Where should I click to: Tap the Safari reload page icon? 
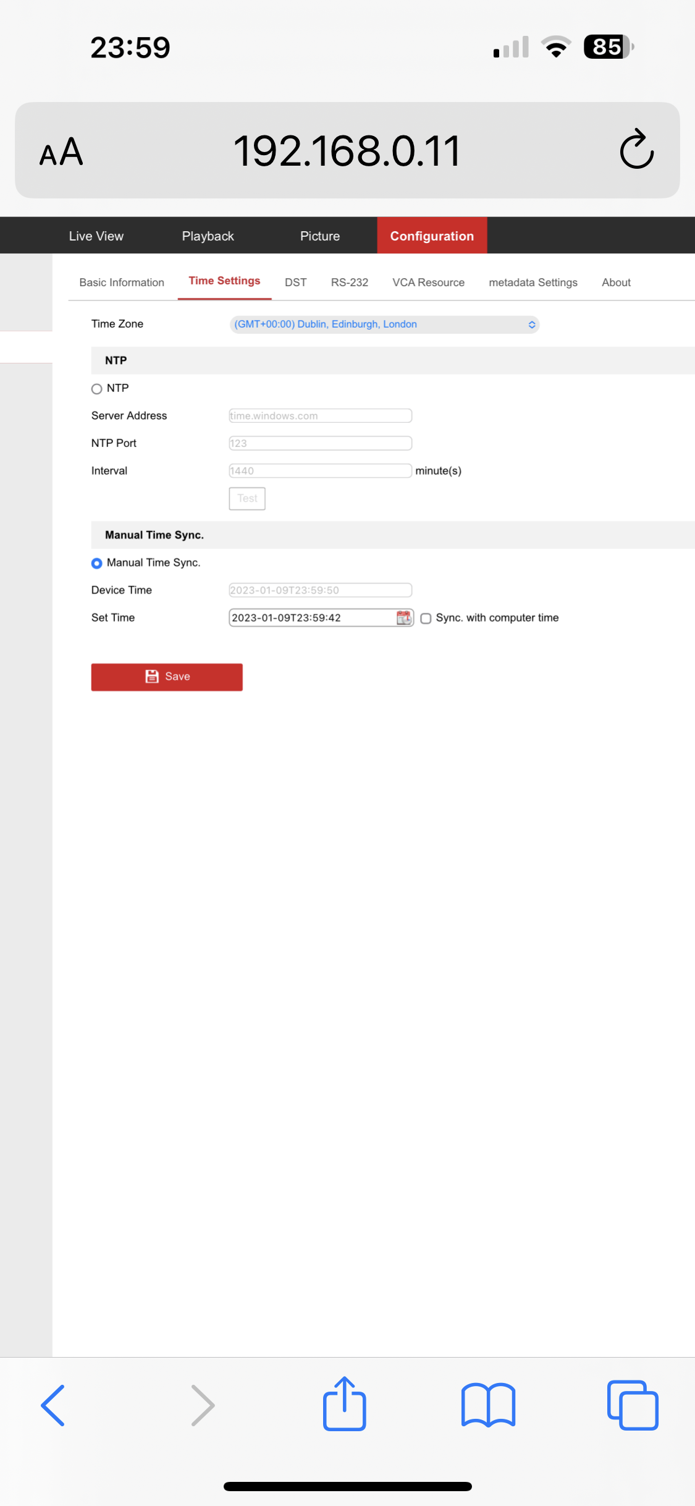coord(636,150)
